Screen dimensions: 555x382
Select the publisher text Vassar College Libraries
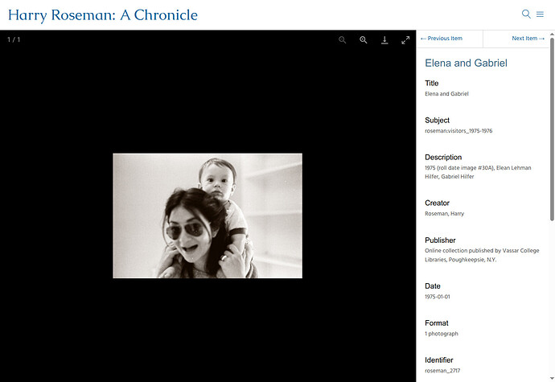[482, 255]
